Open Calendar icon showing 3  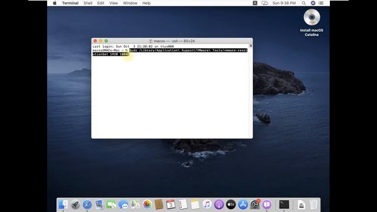[x=171, y=205]
